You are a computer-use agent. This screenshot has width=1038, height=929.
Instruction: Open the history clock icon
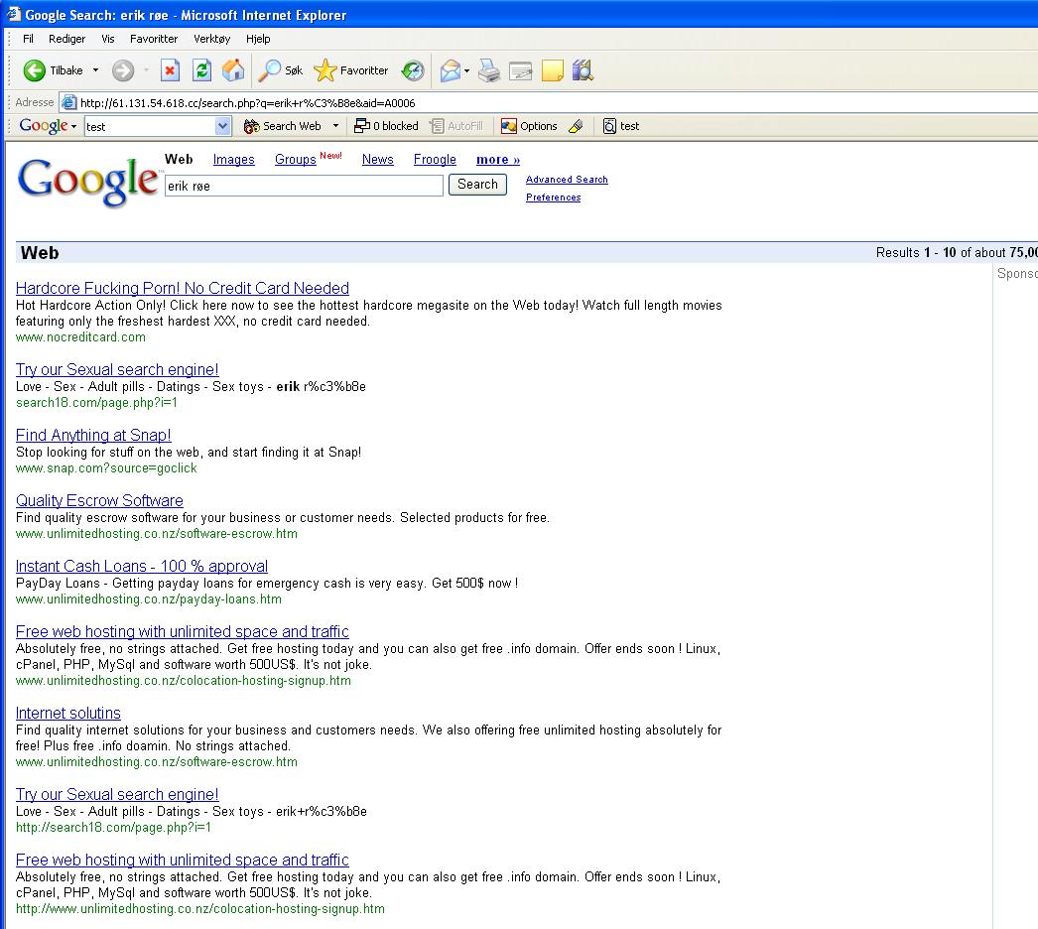click(x=413, y=70)
